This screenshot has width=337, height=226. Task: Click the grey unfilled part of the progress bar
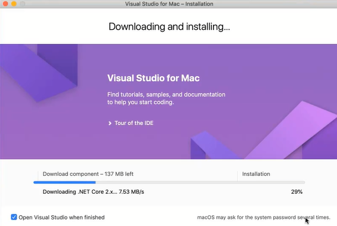(x=200, y=182)
